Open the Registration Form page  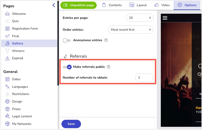point(25,29)
